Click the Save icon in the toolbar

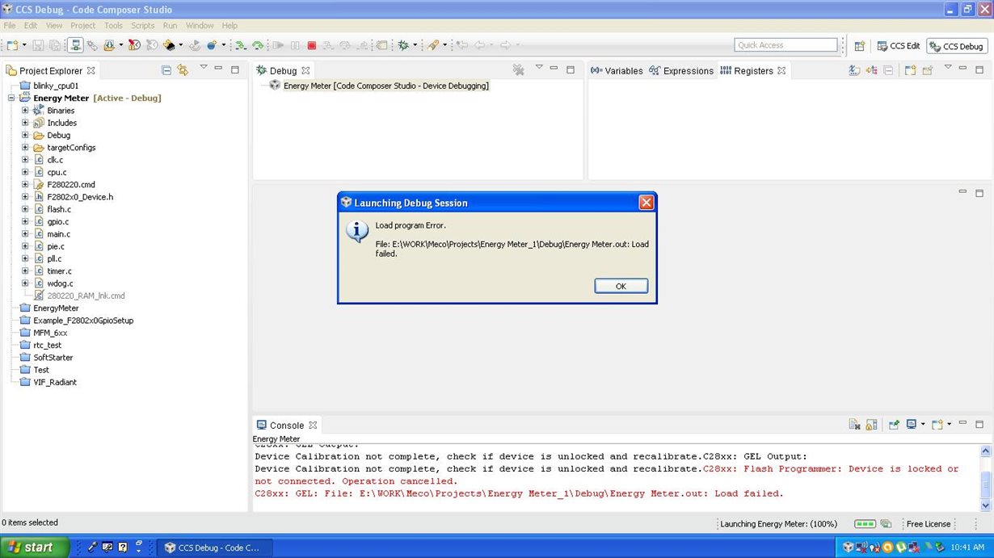39,46
